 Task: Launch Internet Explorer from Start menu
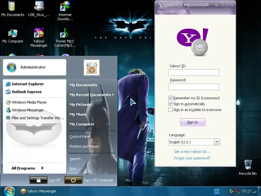[x=28, y=84]
